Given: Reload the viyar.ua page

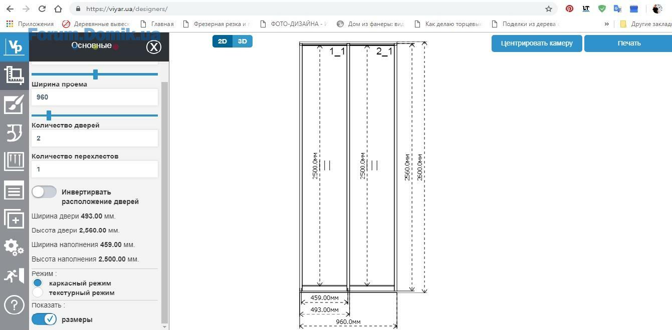Looking at the screenshot, I should click(42, 9).
